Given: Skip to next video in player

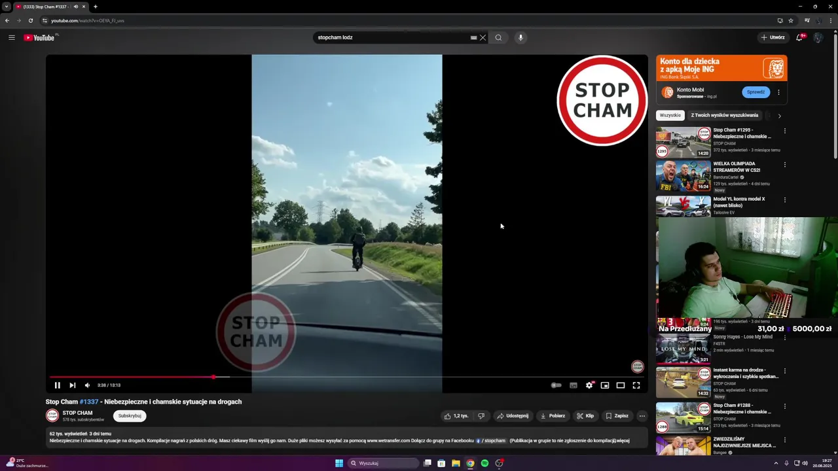Looking at the screenshot, I should point(72,385).
